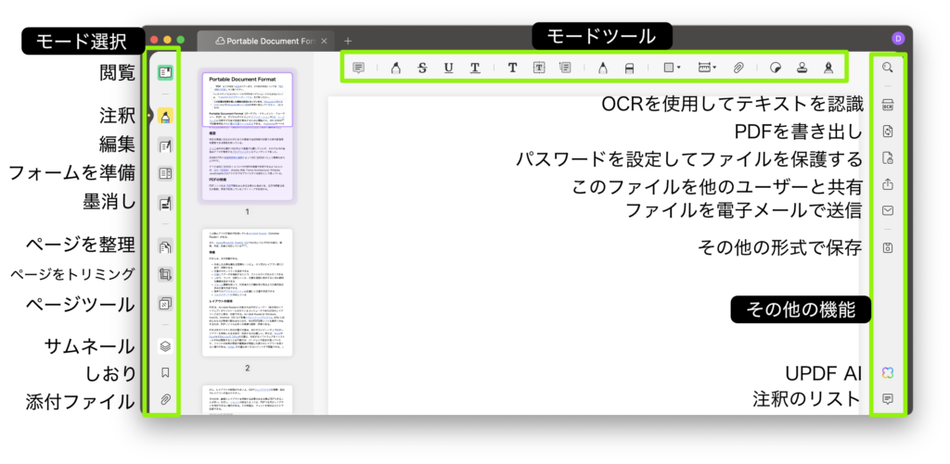Send file by email icon
This screenshot has height=464, width=950.
coord(888,210)
